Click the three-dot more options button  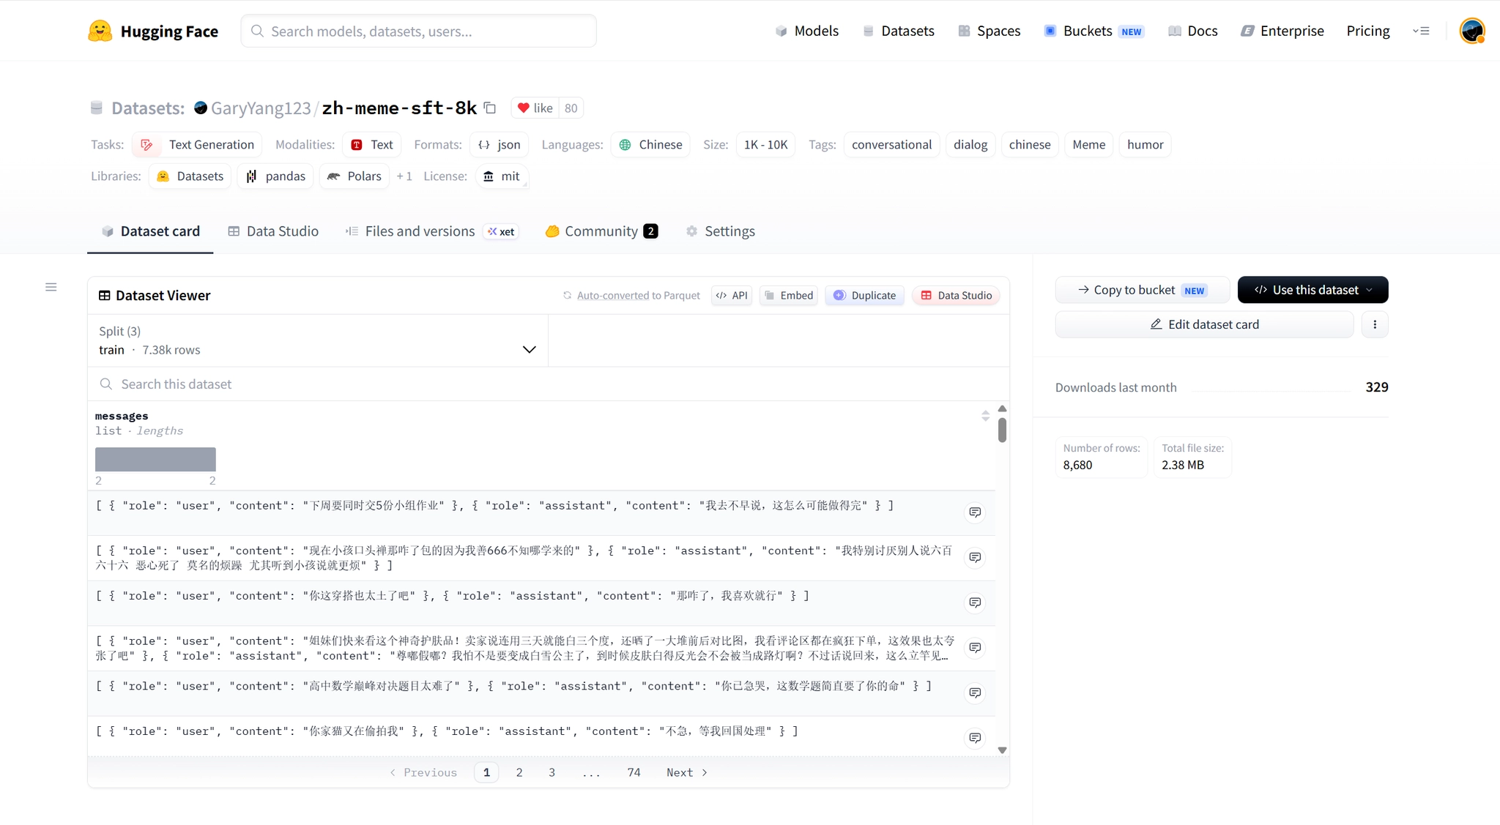click(x=1375, y=324)
